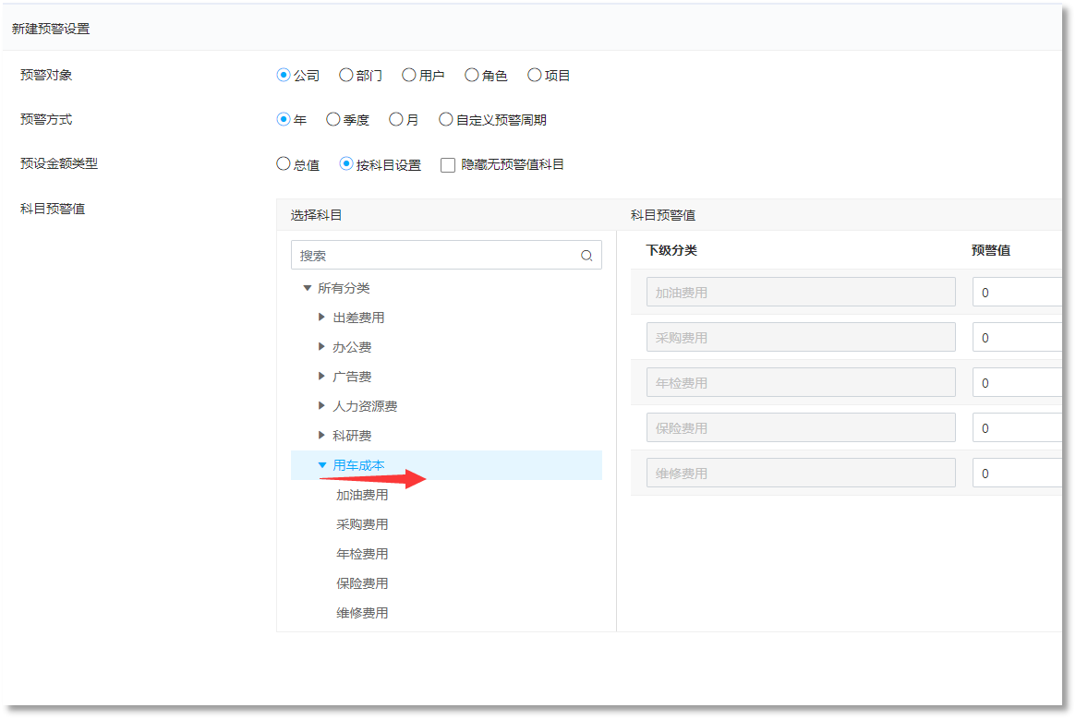Expand the 出差费用 tree node
Viewport: 1076px width, 720px height.
[321, 318]
